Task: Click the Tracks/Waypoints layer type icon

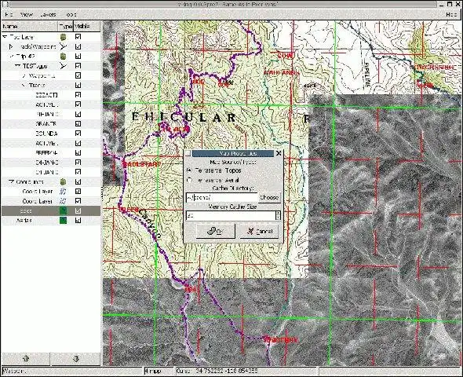Action: (63, 46)
